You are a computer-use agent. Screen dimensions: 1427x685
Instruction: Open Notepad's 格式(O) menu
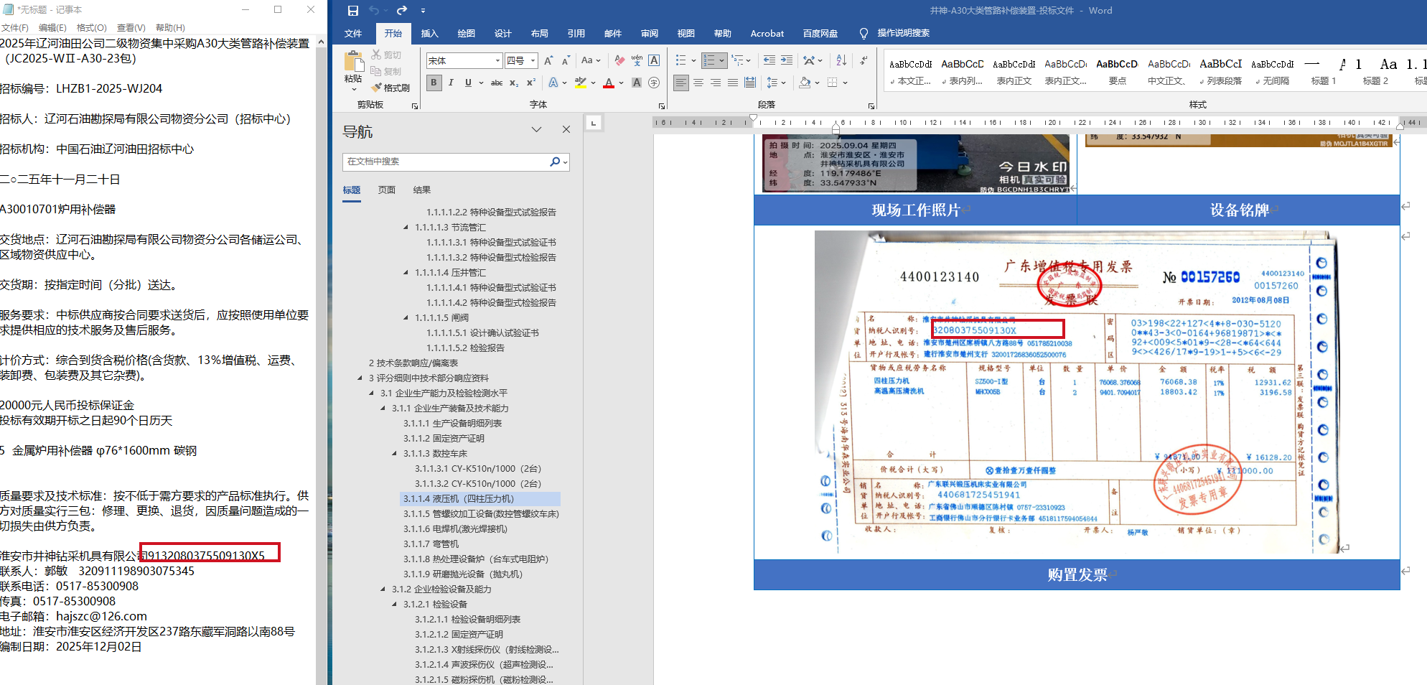coord(91,27)
